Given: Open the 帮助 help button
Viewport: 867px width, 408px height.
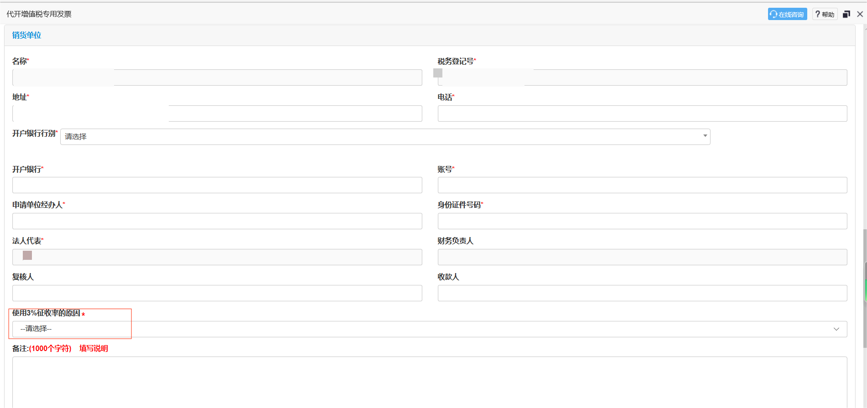Looking at the screenshot, I should (825, 14).
